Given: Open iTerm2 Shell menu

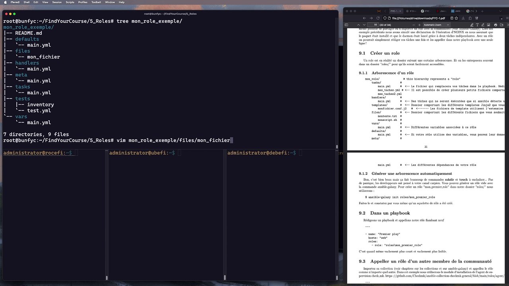Looking at the screenshot, I should pos(27,2).
